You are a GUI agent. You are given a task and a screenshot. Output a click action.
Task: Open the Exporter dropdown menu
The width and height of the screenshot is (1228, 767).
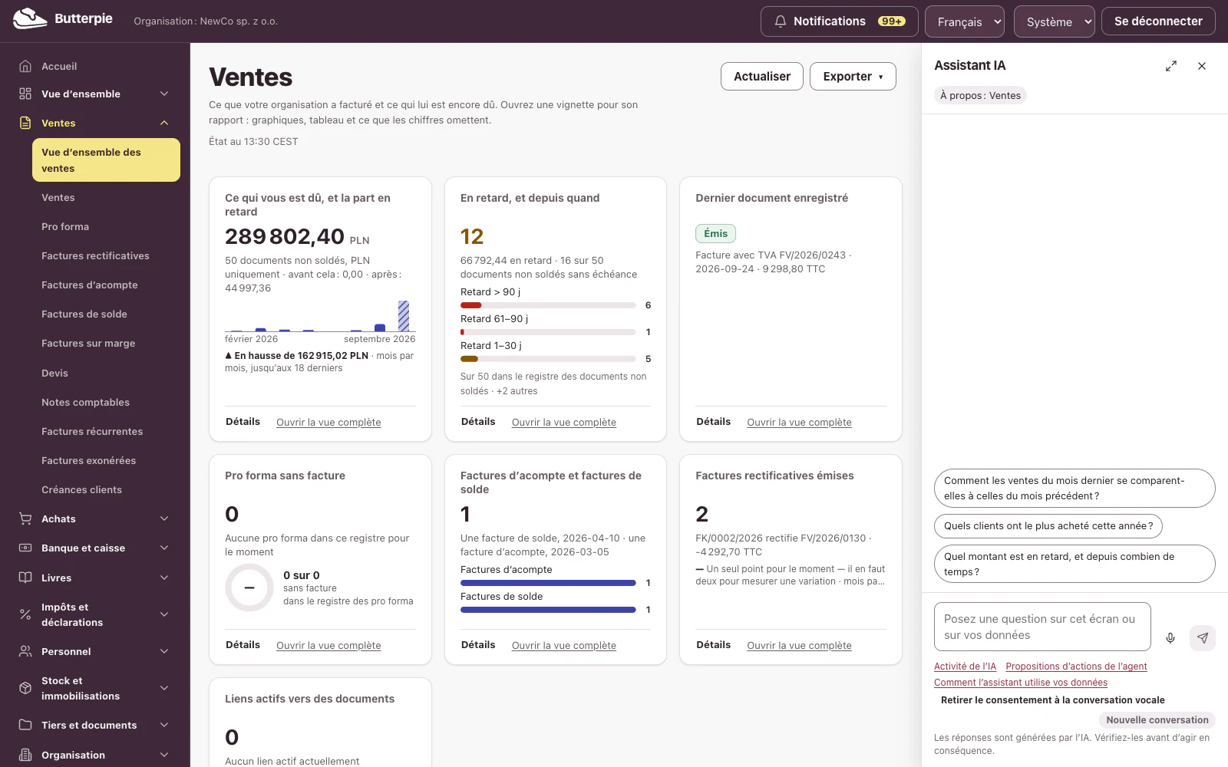(853, 77)
